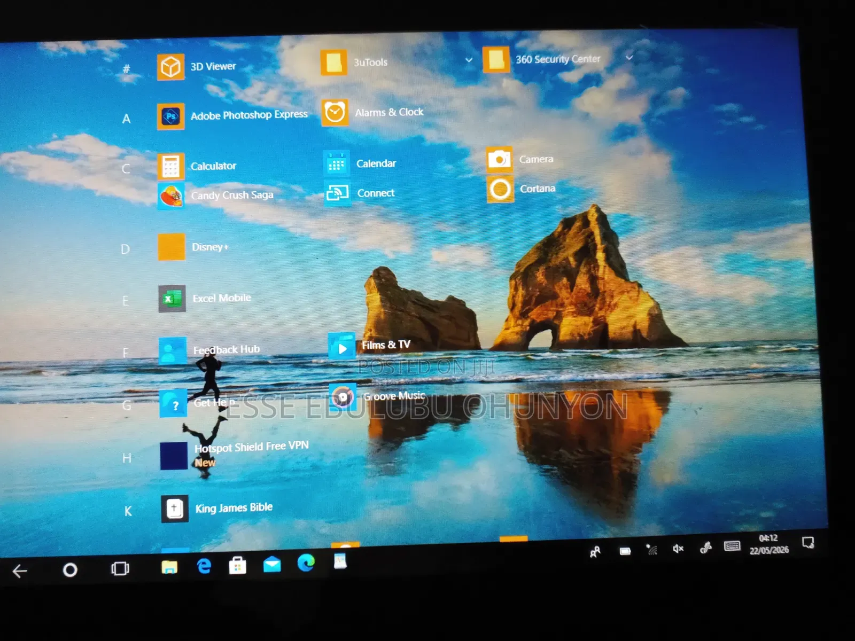Select the A alphabet header
This screenshot has height=641, width=855.
click(x=126, y=119)
